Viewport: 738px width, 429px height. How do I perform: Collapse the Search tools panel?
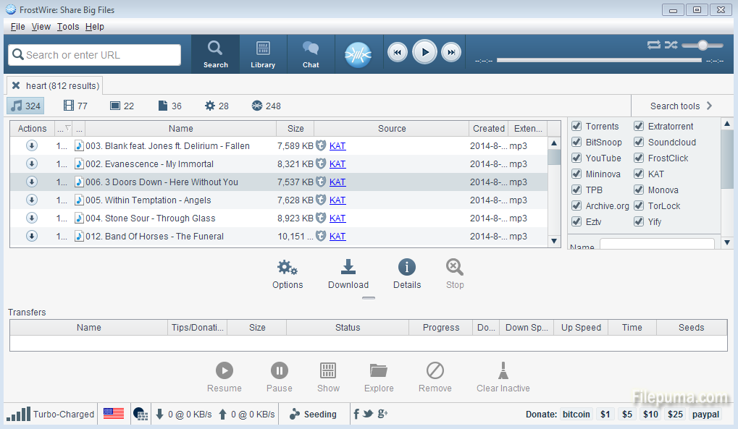pyautogui.click(x=682, y=106)
